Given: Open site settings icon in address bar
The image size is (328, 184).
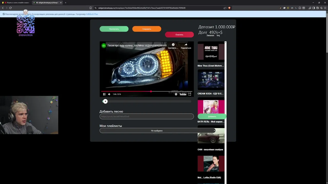Looking at the screenshot, I should tap(96, 8).
